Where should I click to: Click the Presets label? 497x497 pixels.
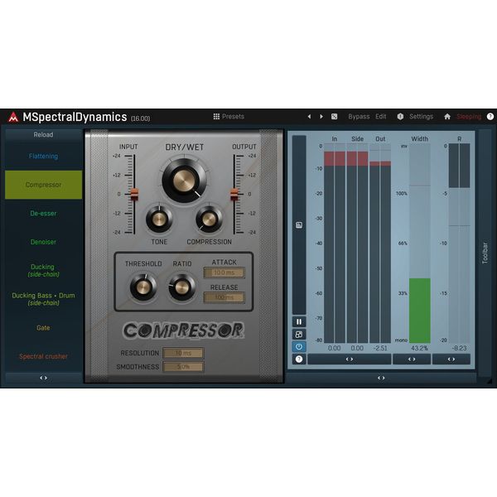click(x=233, y=116)
